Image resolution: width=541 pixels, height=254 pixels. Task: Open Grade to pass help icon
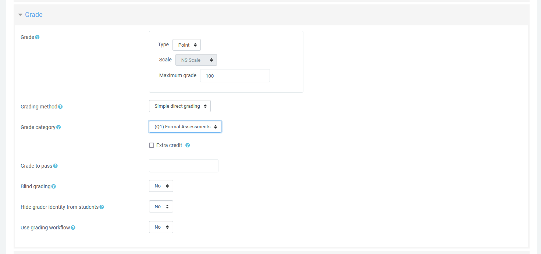click(55, 166)
